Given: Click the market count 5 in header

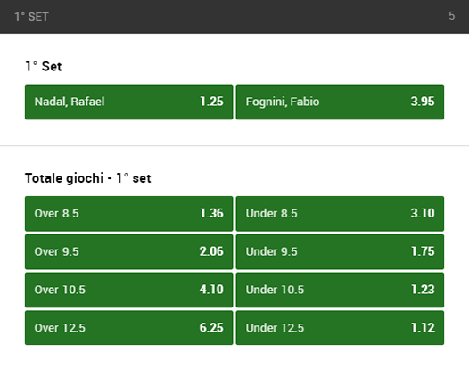Looking at the screenshot, I should 452,16.
